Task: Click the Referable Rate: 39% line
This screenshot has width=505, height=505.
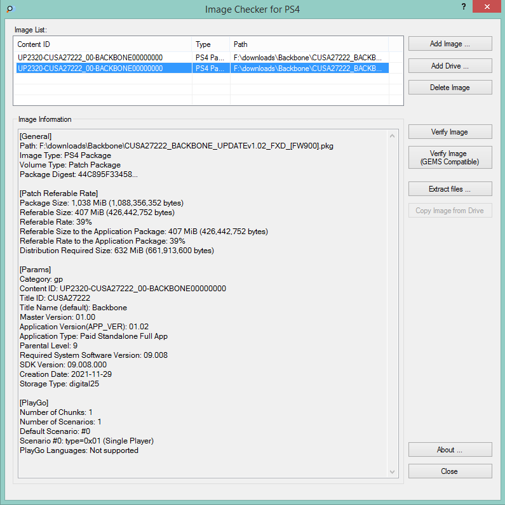Action: 56,222
